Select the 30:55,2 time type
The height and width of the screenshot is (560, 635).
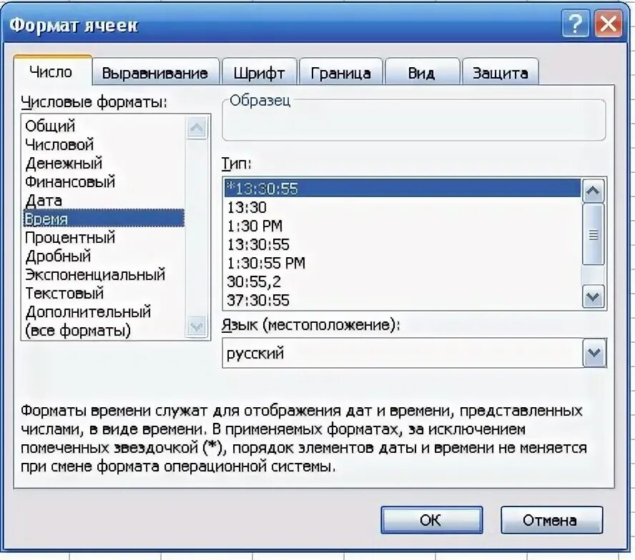coord(403,281)
